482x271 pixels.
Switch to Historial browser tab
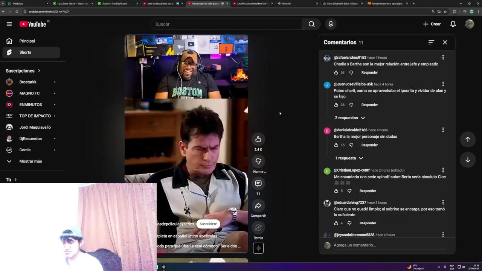click(297, 3)
